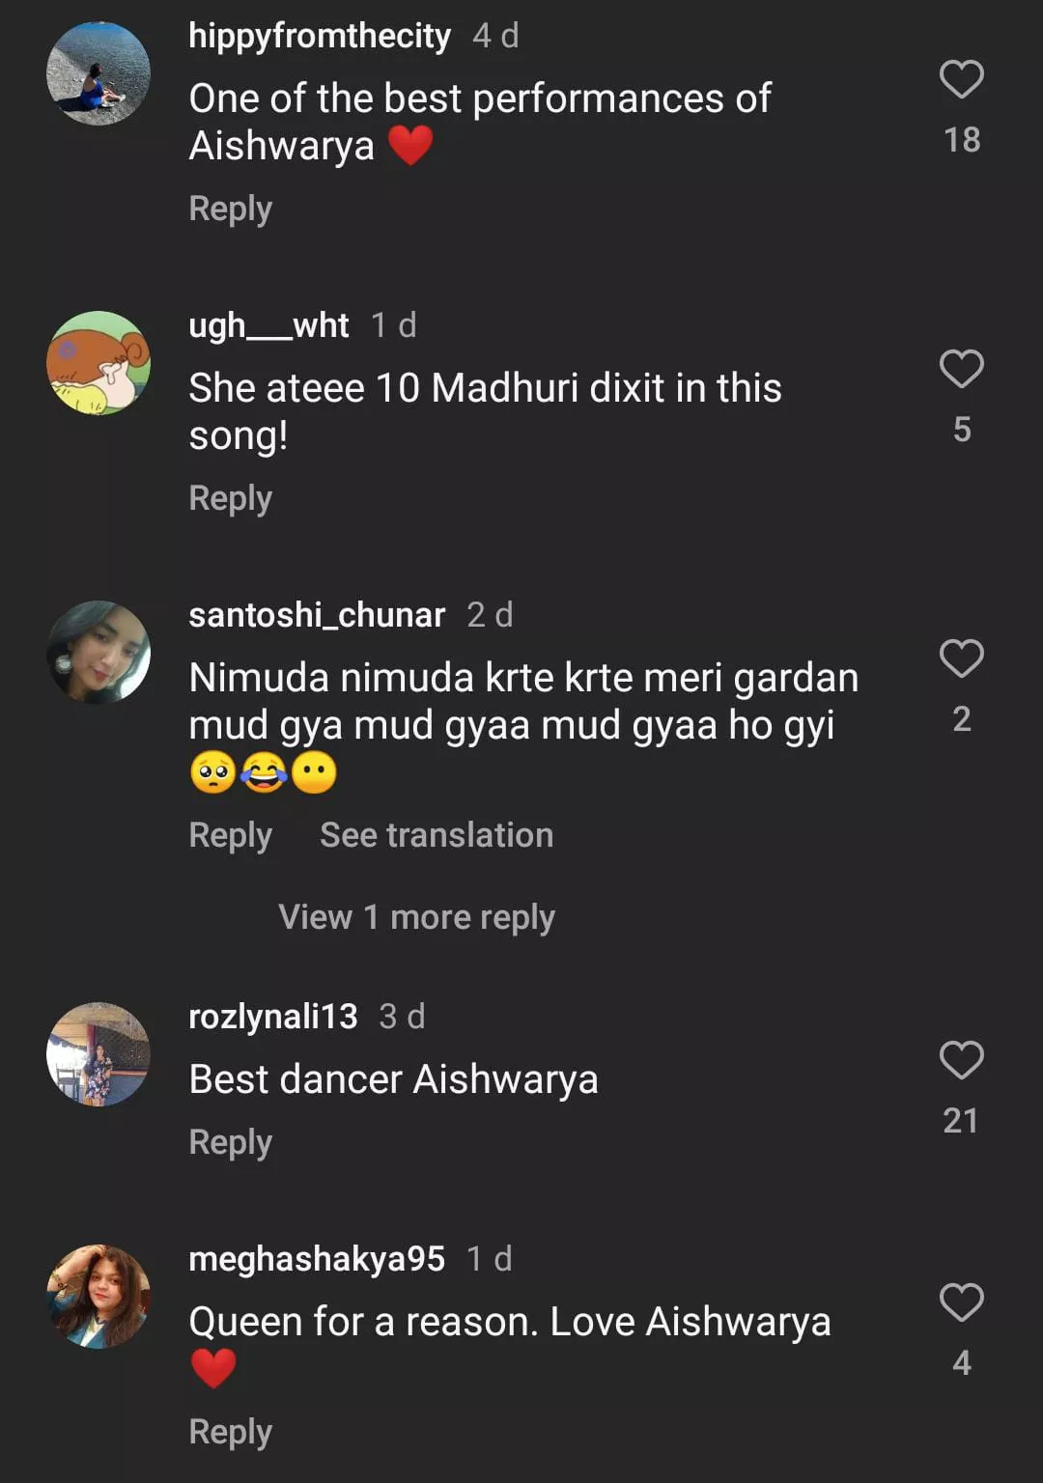Image resolution: width=1043 pixels, height=1483 pixels.
Task: Open username hippyfromthecity
Action: click(x=320, y=36)
